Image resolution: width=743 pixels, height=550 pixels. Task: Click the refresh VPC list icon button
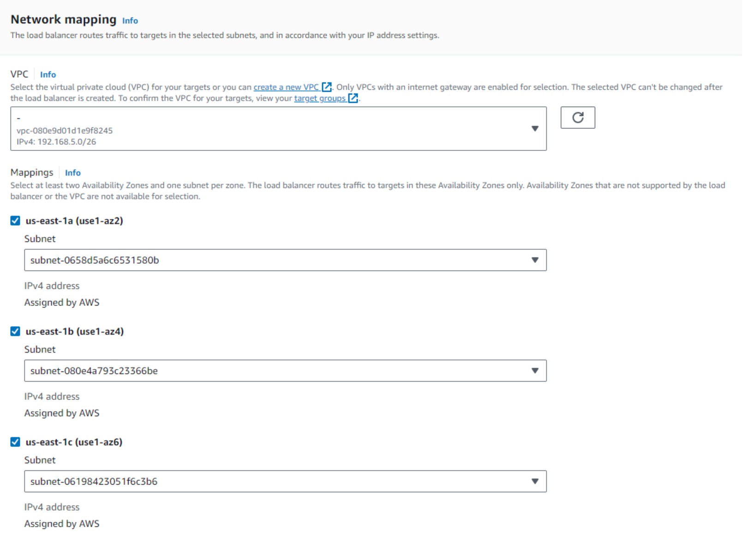click(577, 118)
